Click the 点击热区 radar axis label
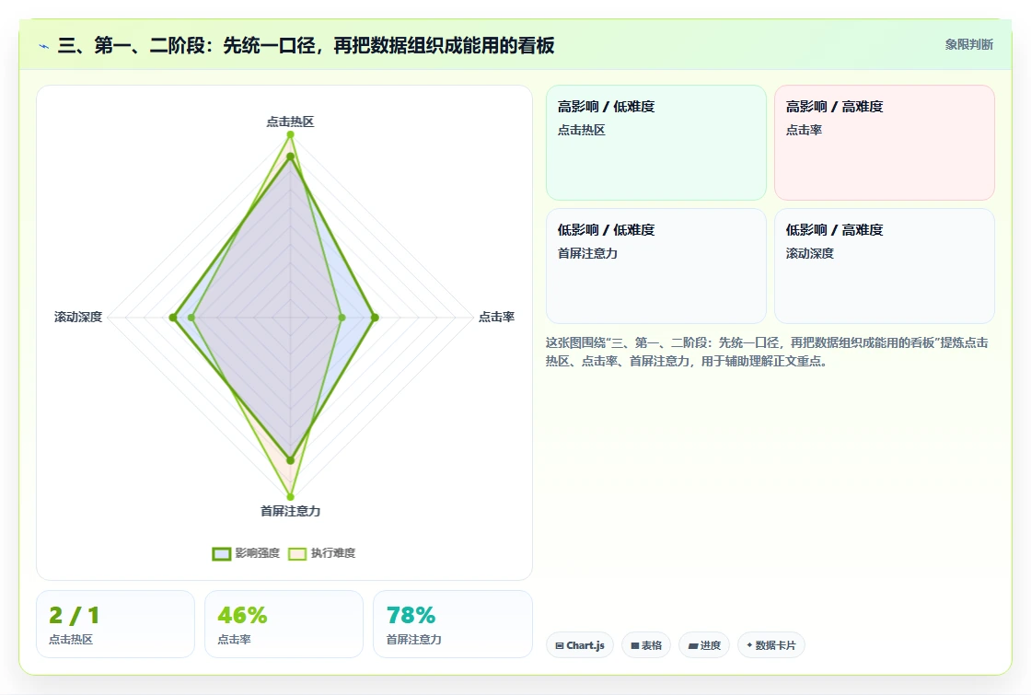Viewport: 1031px width, 695px height. (x=290, y=122)
